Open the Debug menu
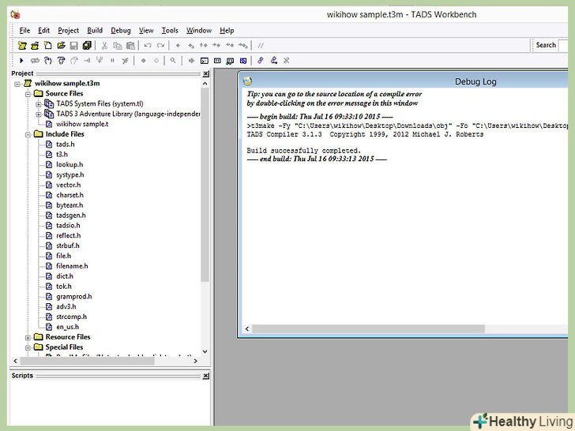This screenshot has width=575, height=431. [121, 31]
